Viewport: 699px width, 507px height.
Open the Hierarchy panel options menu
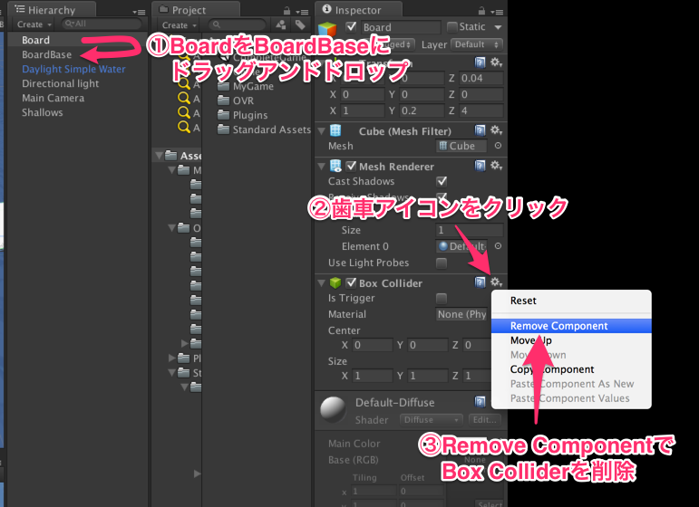point(139,12)
